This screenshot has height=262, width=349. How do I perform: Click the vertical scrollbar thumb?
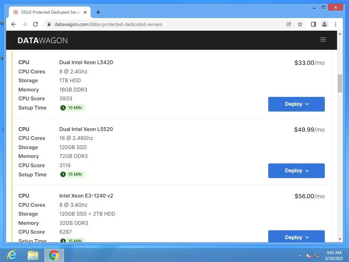pyautogui.click(x=340, y=83)
